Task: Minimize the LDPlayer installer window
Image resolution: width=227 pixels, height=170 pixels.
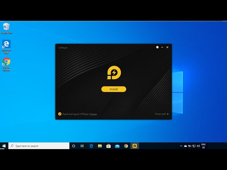Action: coord(162,47)
